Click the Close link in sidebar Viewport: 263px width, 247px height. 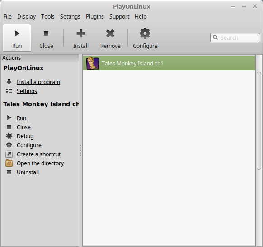coord(23,127)
